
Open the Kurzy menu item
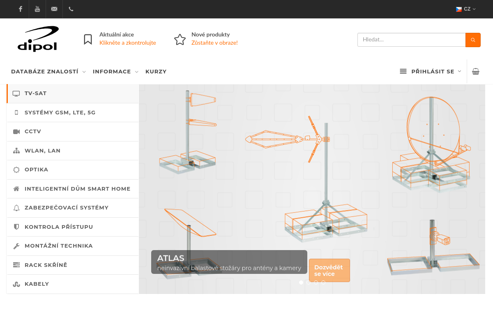[156, 71]
